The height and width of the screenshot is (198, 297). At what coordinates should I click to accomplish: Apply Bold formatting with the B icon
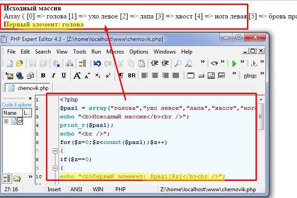click(x=43, y=76)
